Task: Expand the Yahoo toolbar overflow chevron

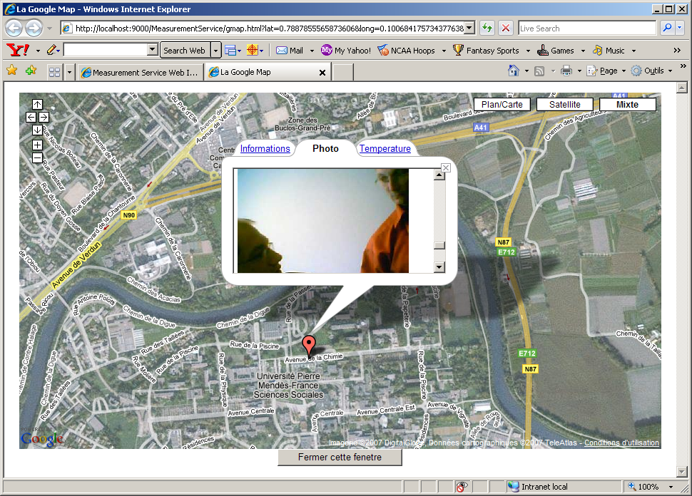Action: (677, 51)
